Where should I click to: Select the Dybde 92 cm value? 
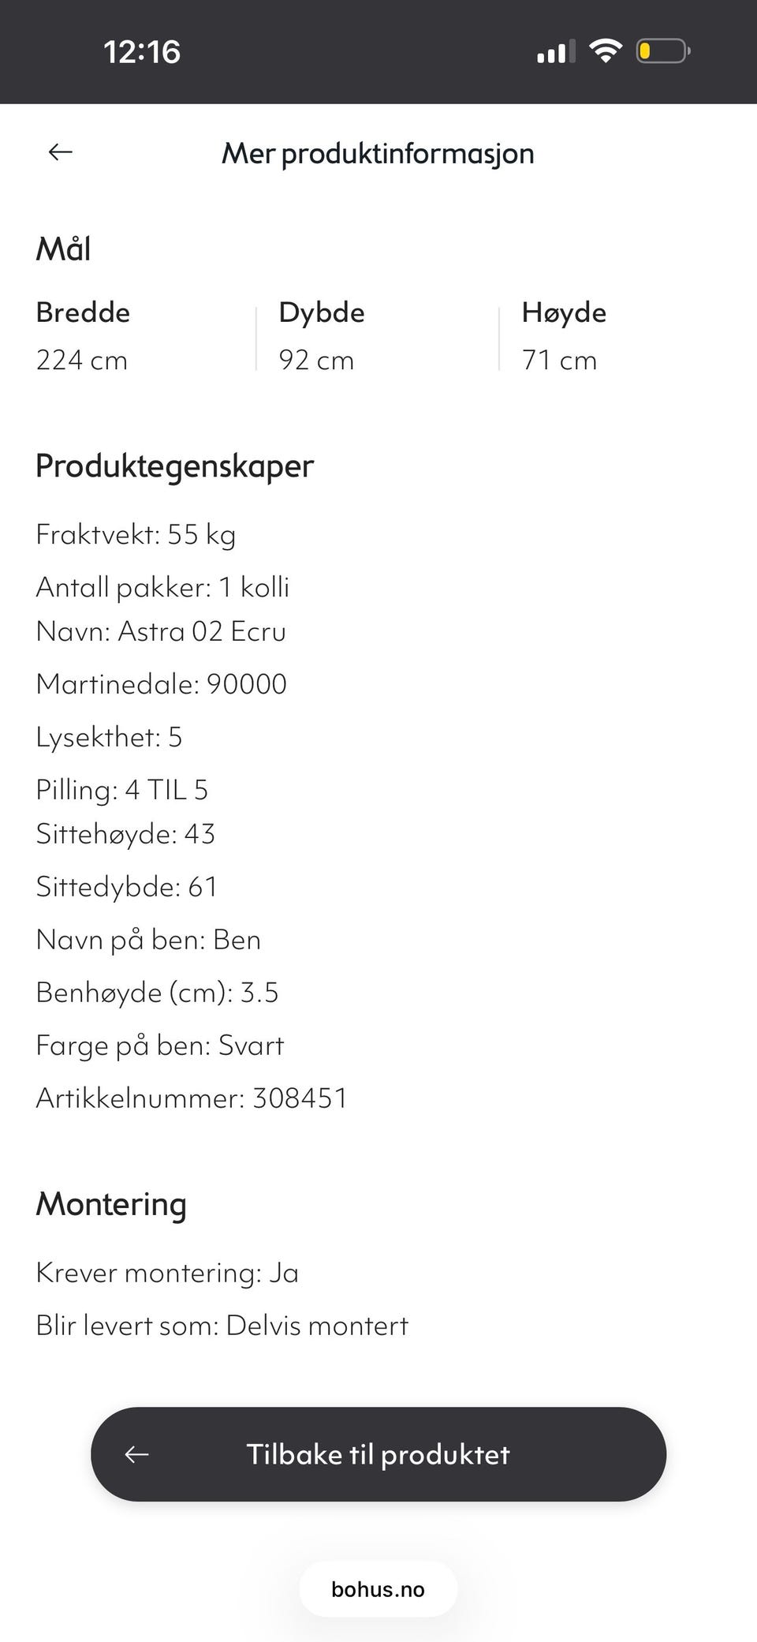(x=316, y=361)
